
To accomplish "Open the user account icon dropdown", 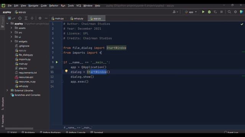I will pos(175,12).
